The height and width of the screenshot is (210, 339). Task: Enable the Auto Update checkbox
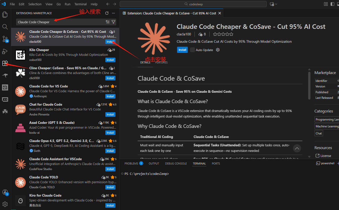[x=193, y=50]
